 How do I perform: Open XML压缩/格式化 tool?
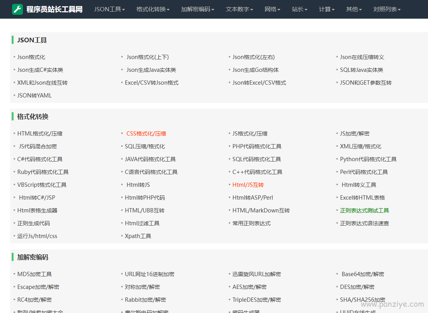tap(360, 146)
